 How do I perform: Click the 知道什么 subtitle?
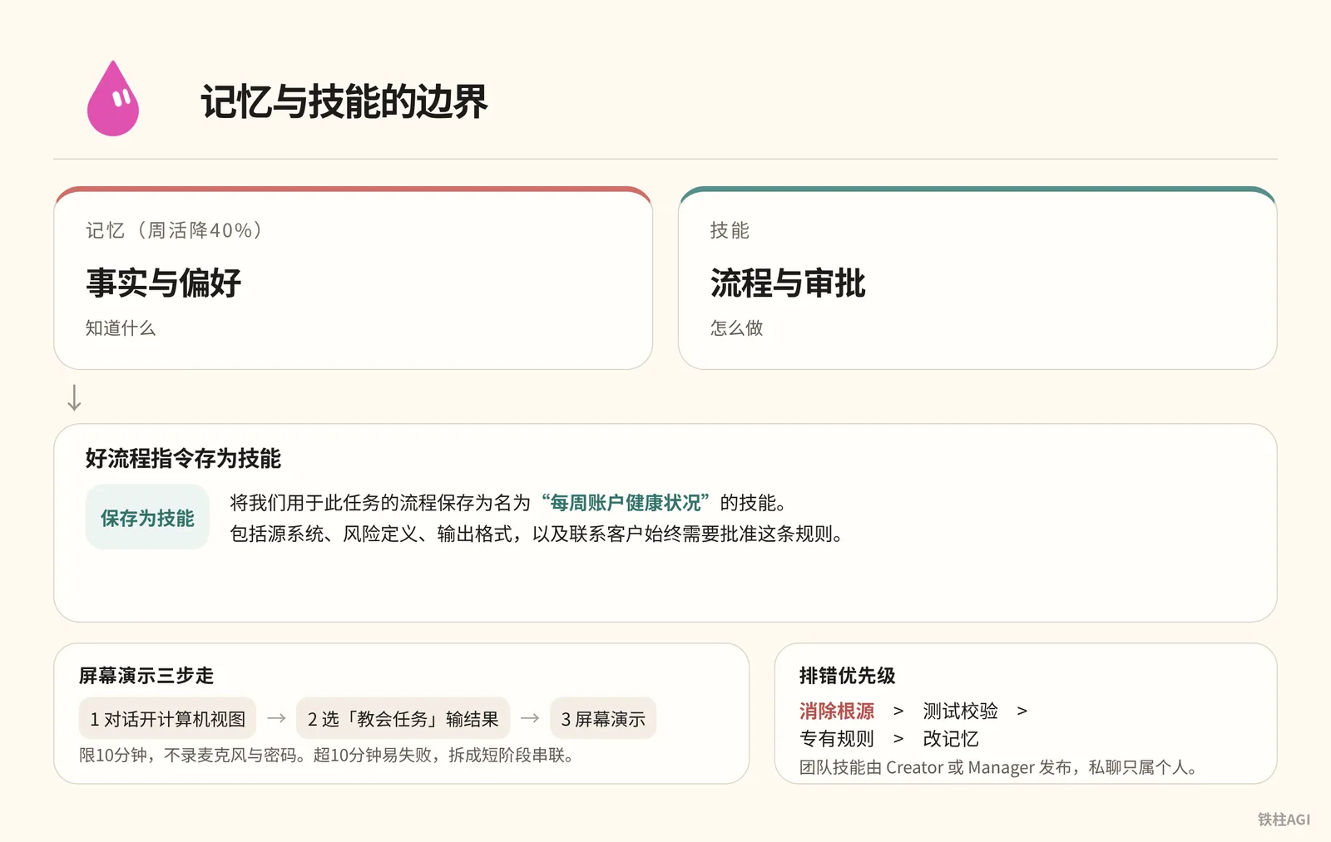121,328
